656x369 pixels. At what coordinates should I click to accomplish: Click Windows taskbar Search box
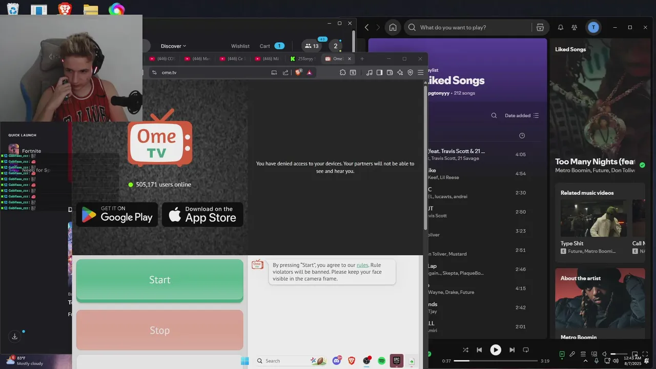[x=291, y=361]
